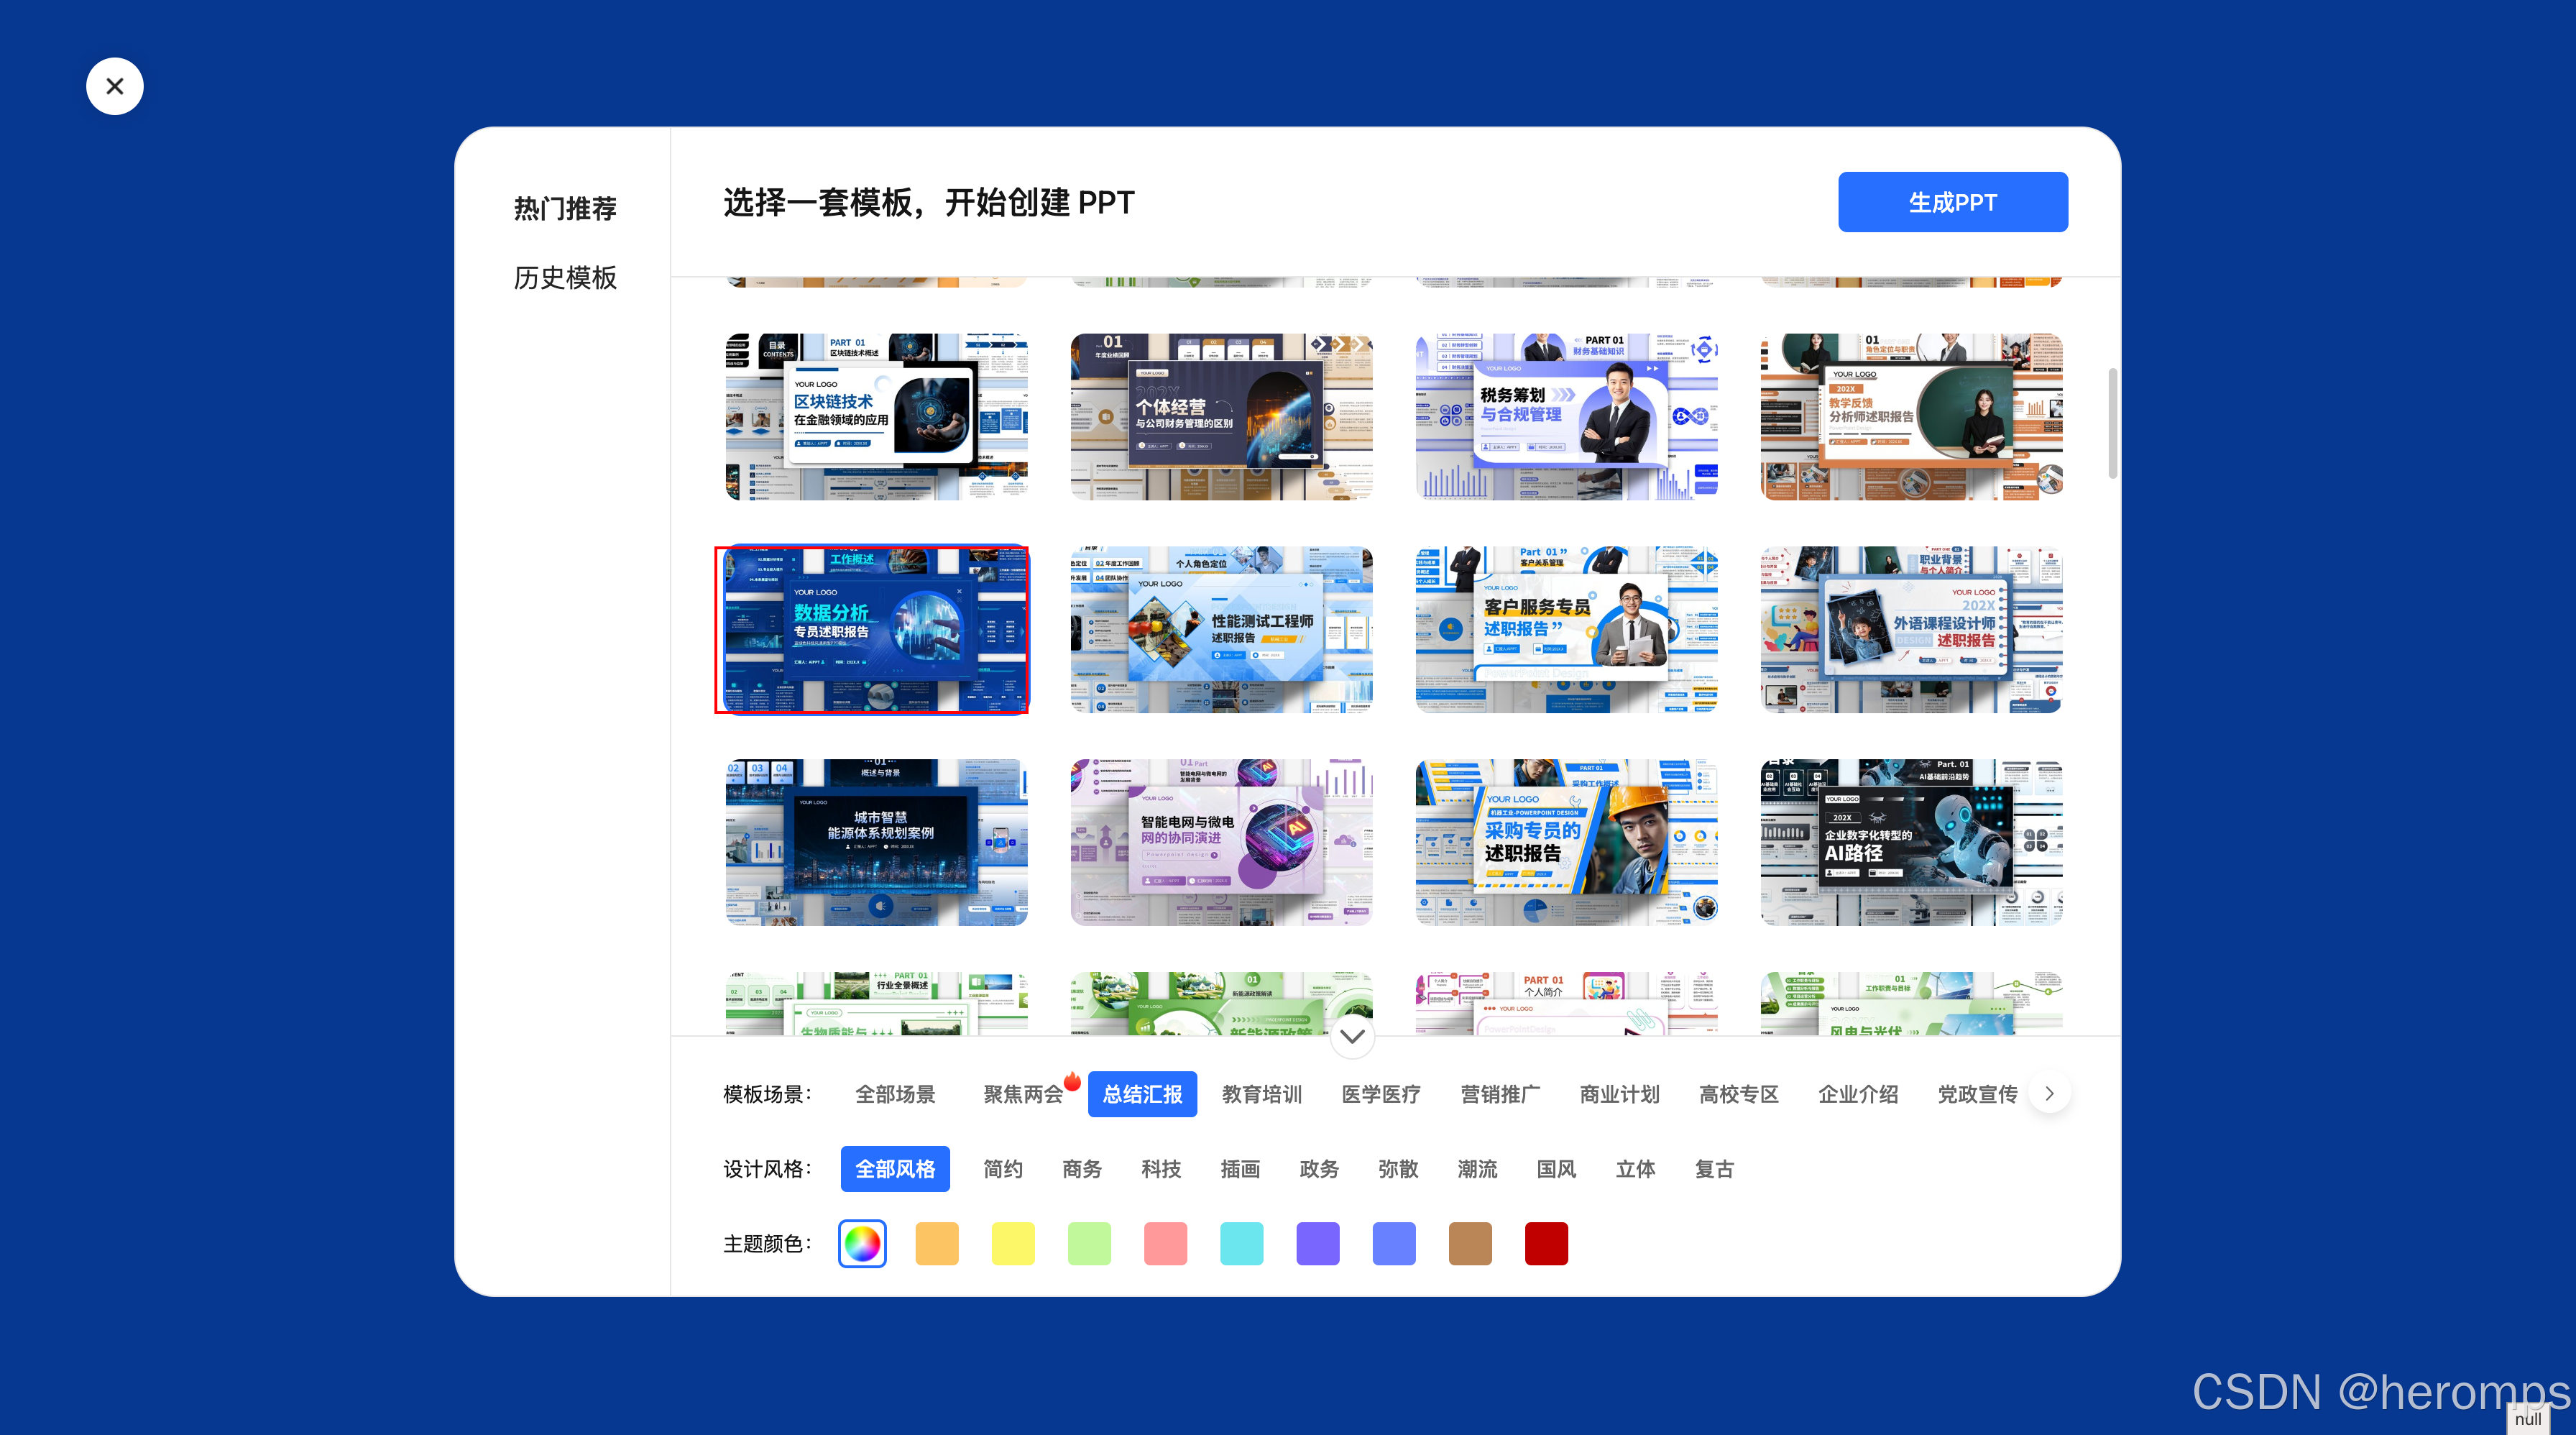This screenshot has width=2576, height=1435.
Task: Collapse the filter panel with down chevron
Action: click(x=1352, y=1036)
